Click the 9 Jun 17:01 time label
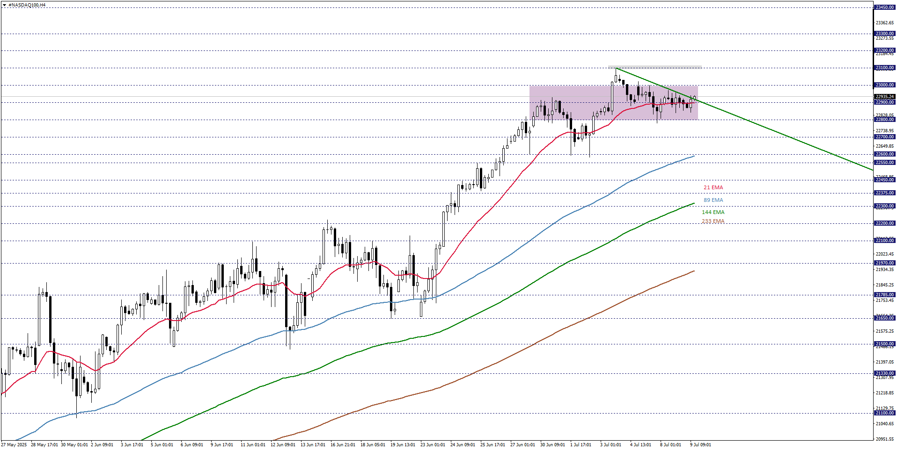 click(x=222, y=445)
